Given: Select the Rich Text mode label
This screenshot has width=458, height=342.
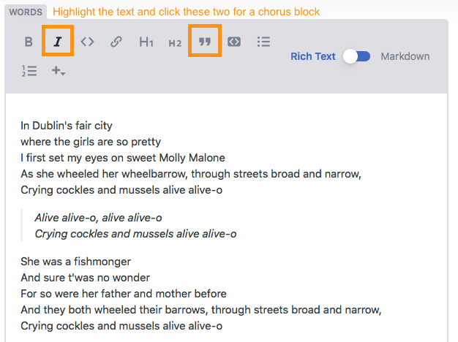Looking at the screenshot, I should (313, 56).
